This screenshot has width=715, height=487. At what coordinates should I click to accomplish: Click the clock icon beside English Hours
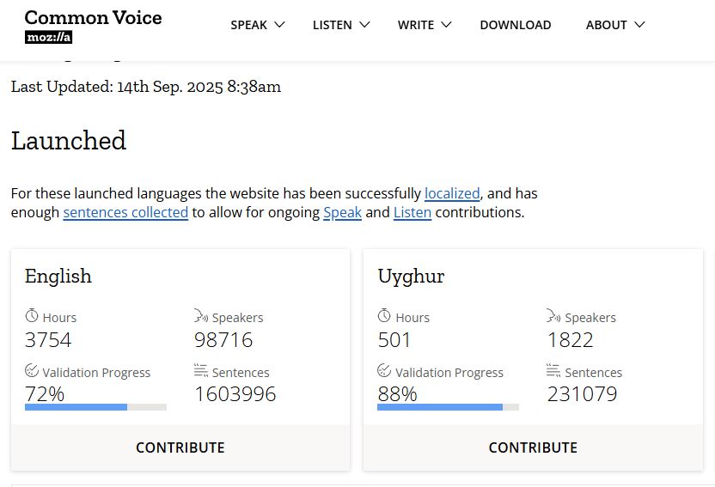[x=32, y=316]
